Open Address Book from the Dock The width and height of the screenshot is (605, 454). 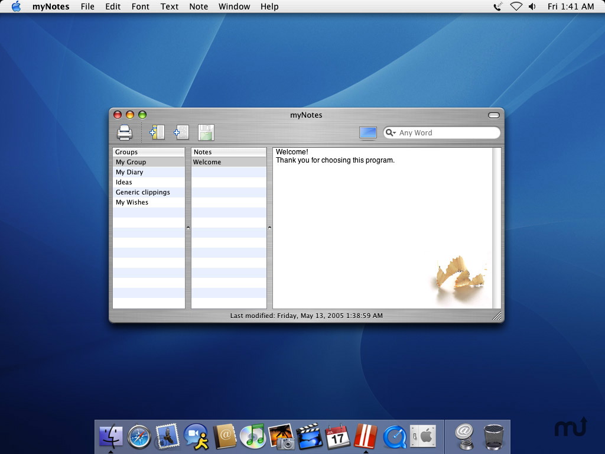tap(225, 437)
